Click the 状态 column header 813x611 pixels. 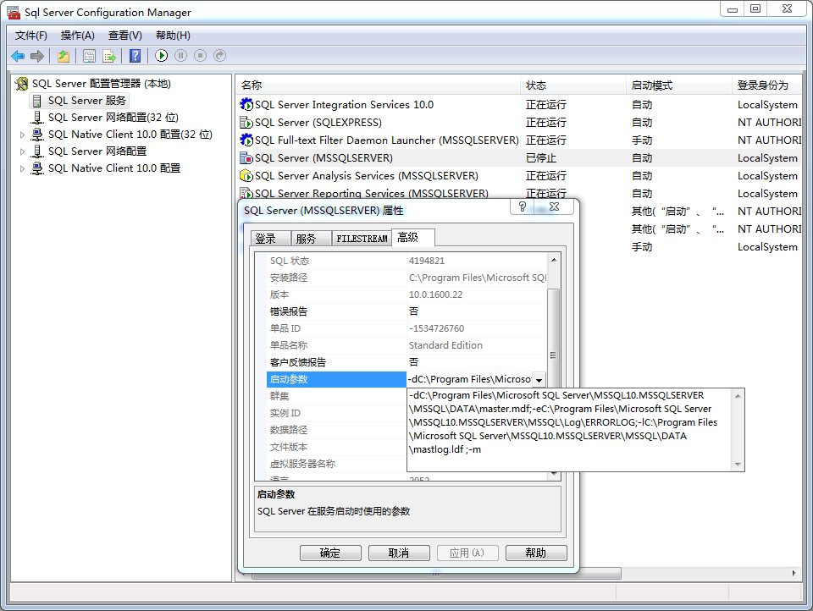pos(573,85)
